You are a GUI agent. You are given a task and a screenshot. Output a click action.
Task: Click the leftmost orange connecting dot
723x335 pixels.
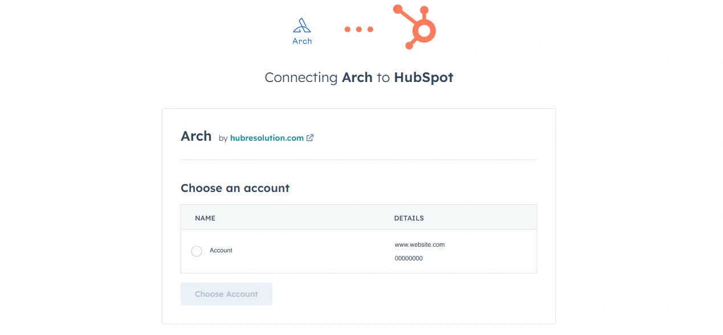click(348, 29)
